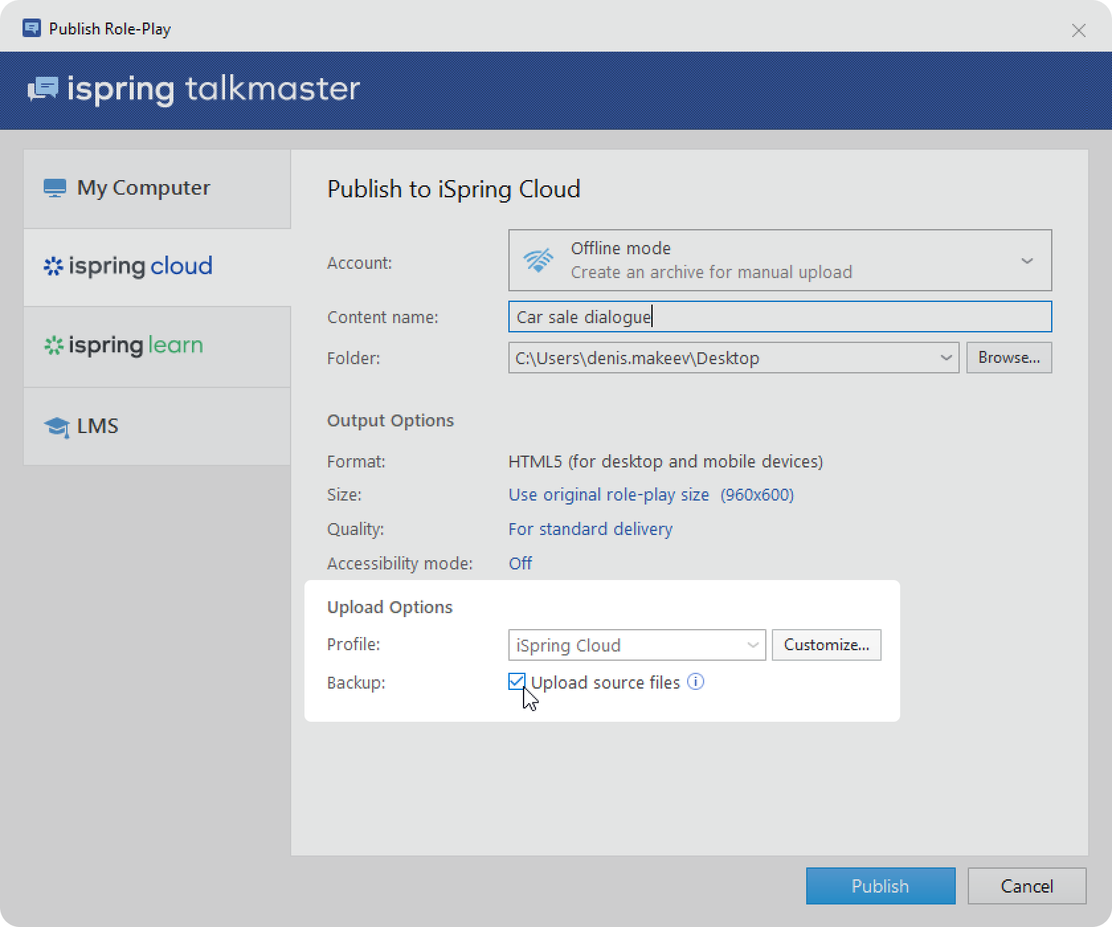This screenshot has width=1112, height=927.
Task: Click the offline mode wifi icon
Action: [538, 260]
